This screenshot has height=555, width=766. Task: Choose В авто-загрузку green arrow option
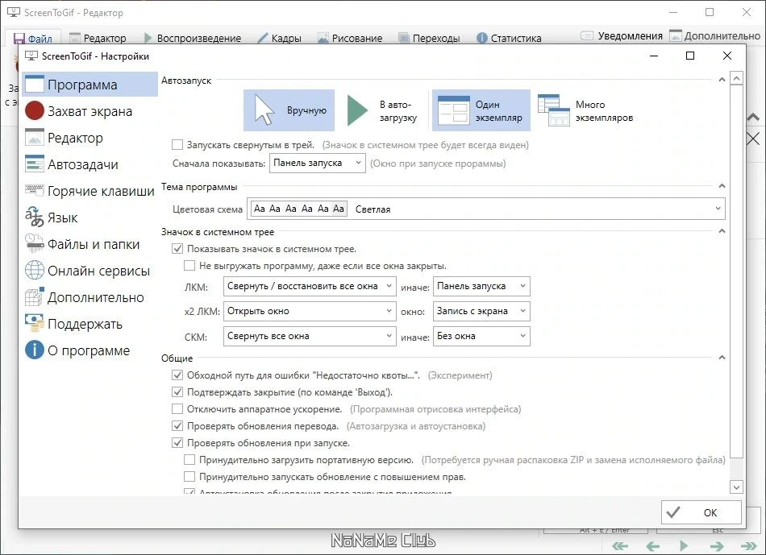coord(382,111)
